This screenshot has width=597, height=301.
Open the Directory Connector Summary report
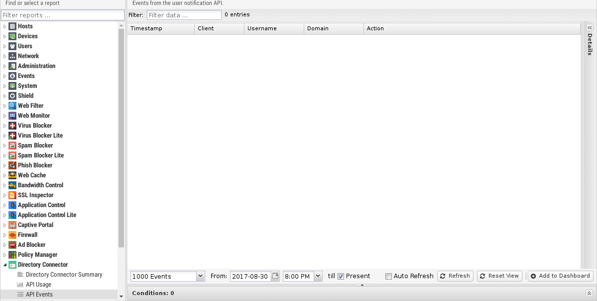click(64, 275)
